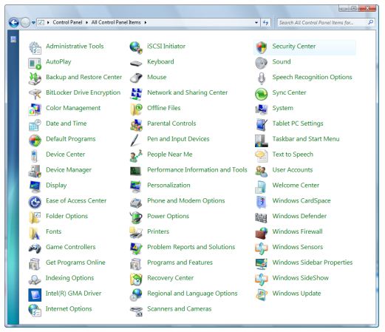Open the Power Options icon
This screenshot has height=332, width=385.
[x=136, y=217]
